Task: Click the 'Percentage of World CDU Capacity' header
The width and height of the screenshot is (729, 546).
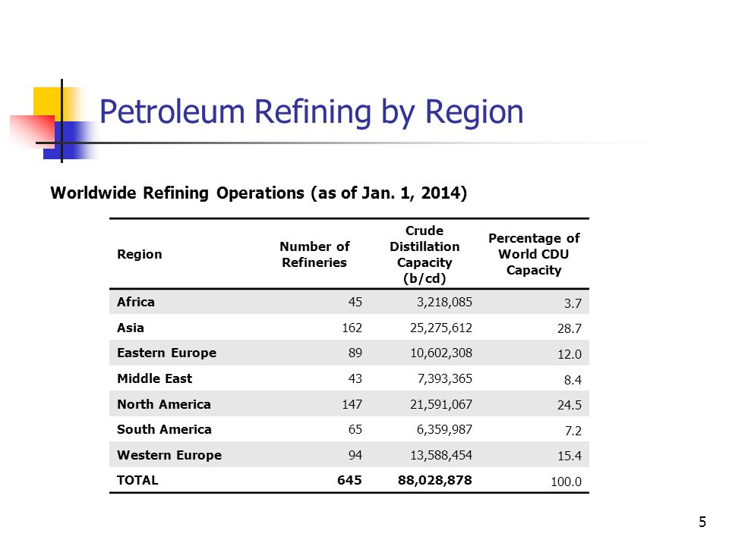Action: click(534, 255)
